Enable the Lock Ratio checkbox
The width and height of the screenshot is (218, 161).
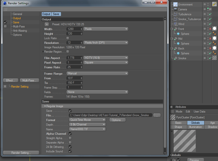point(68,38)
